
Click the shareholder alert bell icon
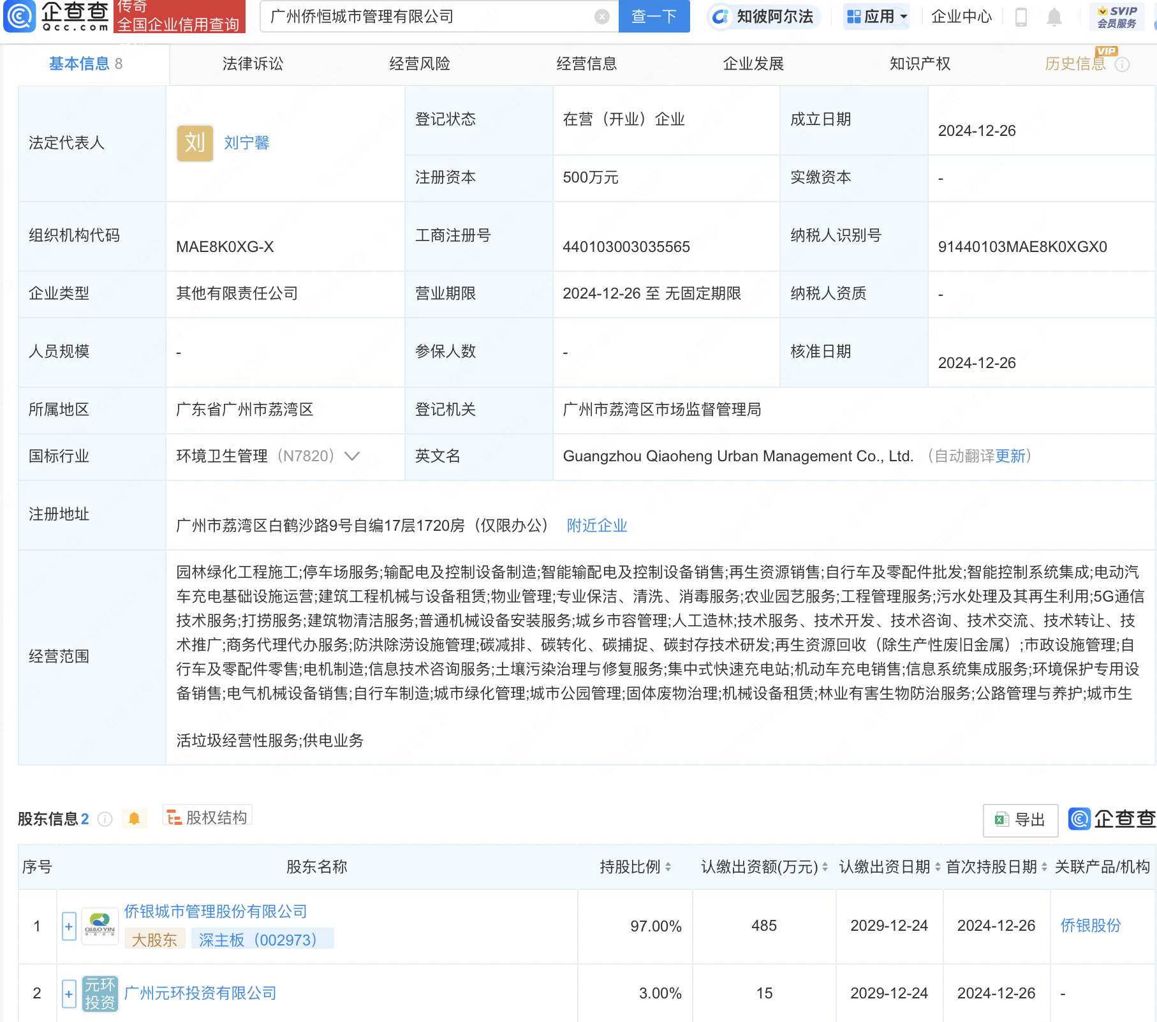134,818
